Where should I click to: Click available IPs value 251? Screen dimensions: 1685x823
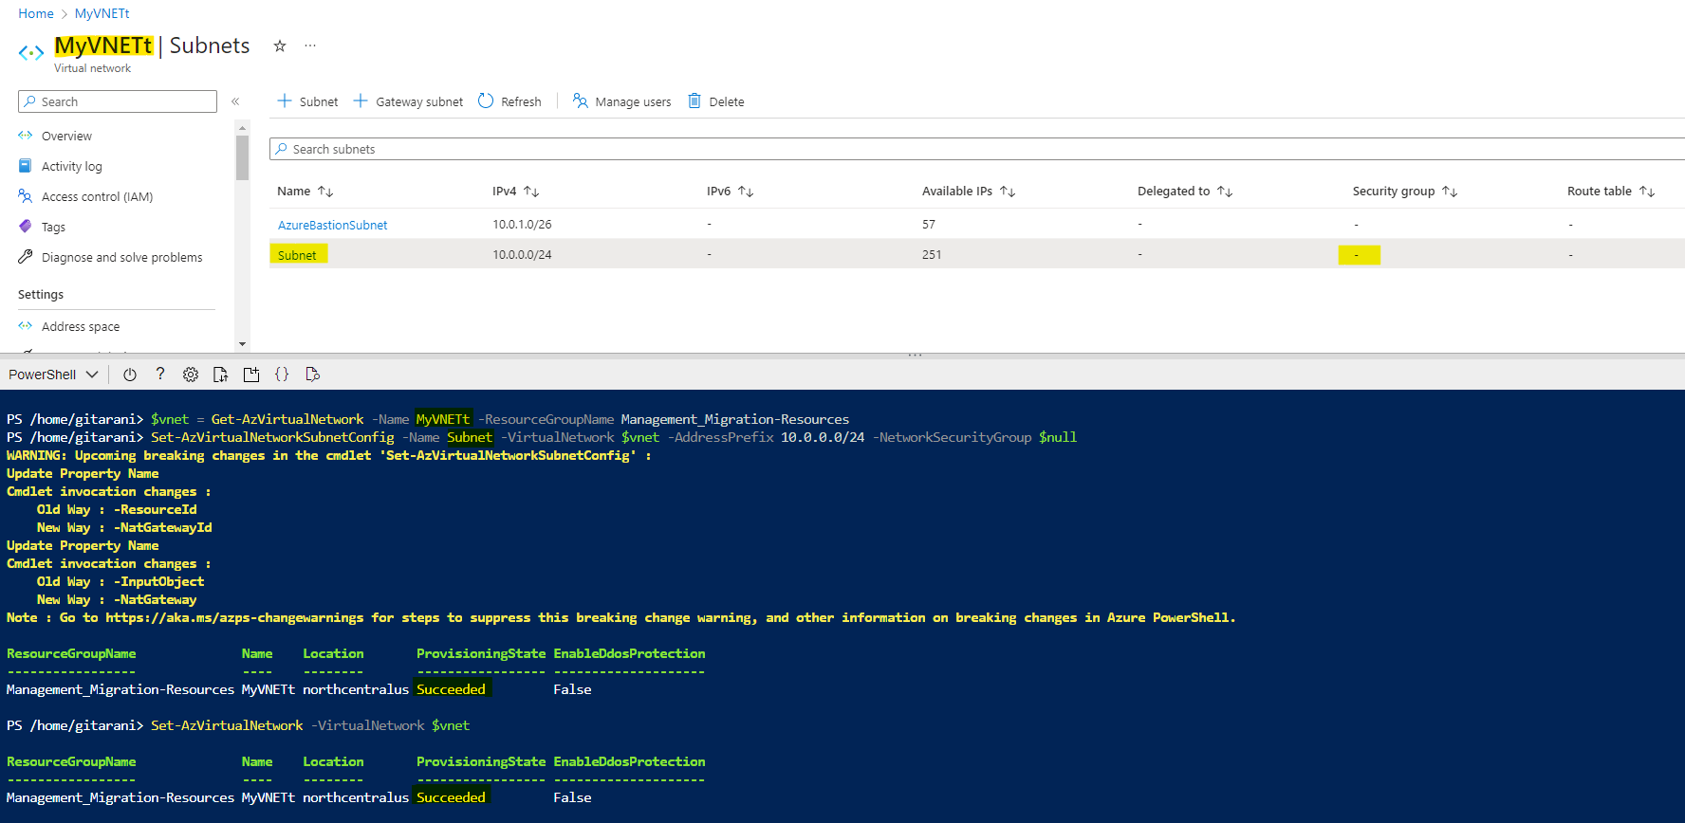(932, 255)
